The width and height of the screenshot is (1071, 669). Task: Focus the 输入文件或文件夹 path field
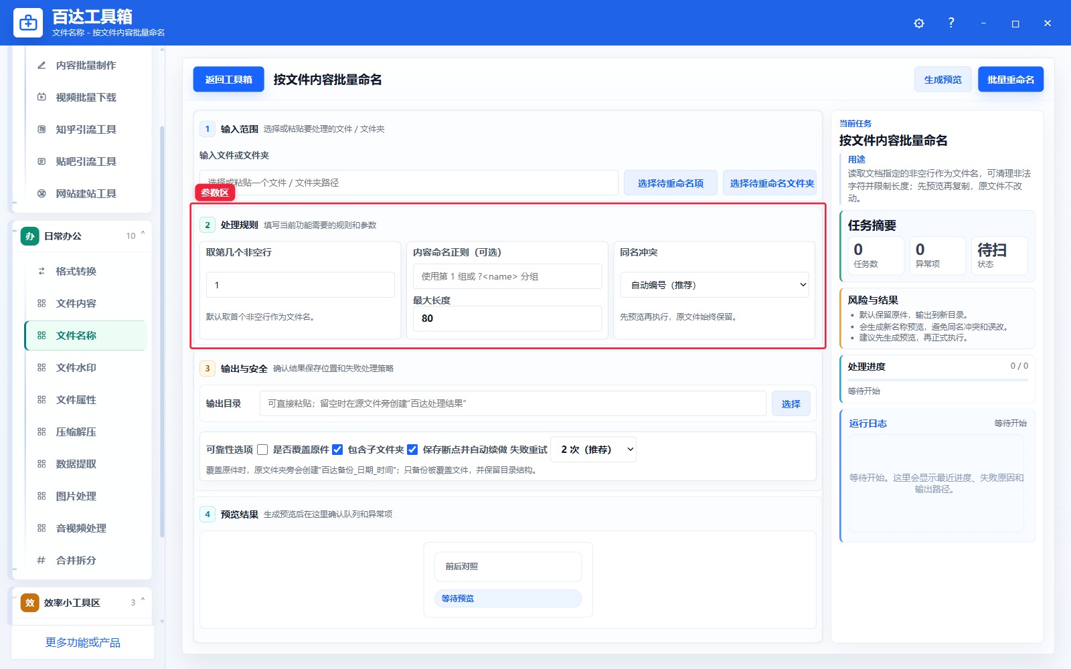[x=409, y=183]
